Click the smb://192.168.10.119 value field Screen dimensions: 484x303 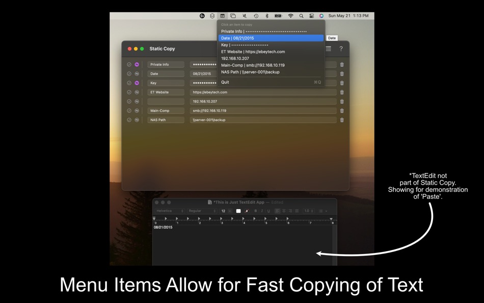click(x=263, y=111)
